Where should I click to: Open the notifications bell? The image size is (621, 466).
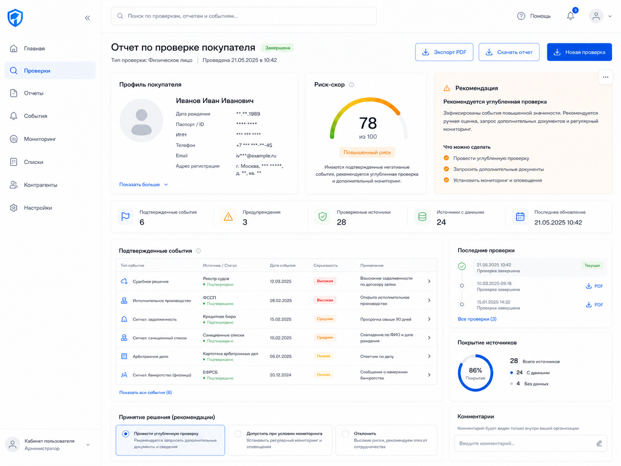pos(570,16)
